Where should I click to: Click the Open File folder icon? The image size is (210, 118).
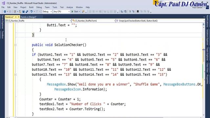(x=20, y=12)
